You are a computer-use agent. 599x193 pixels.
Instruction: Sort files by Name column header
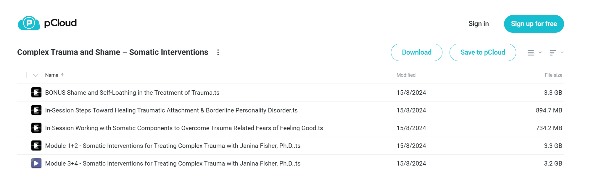[51, 75]
